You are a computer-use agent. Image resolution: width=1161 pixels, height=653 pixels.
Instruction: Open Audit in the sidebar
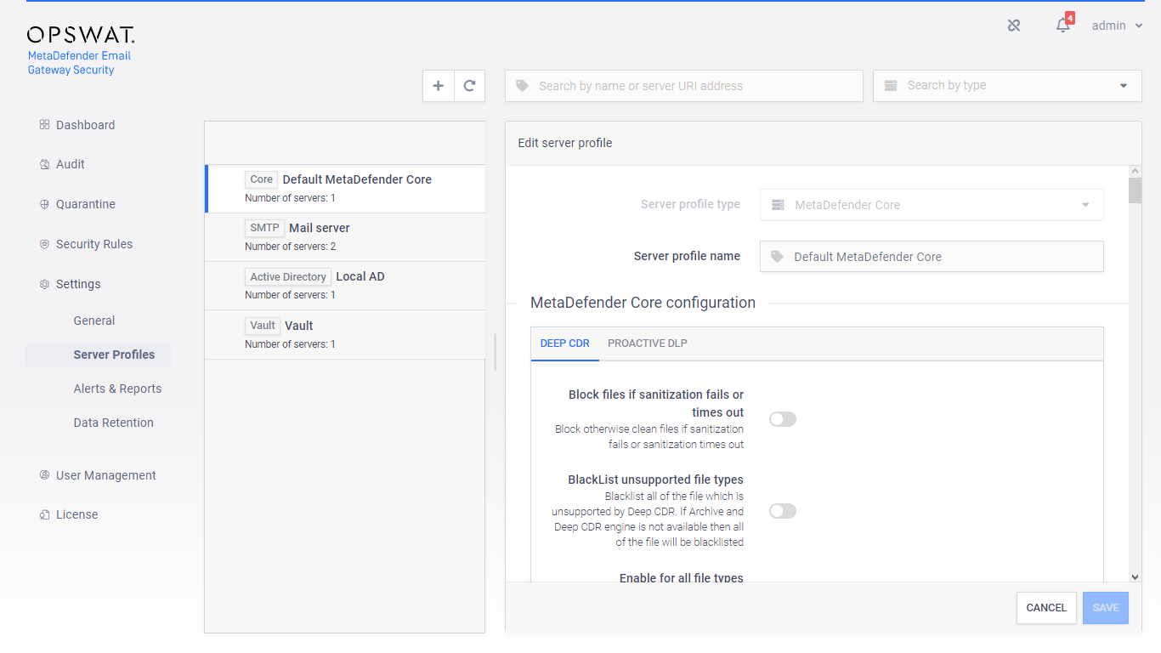pyautogui.click(x=71, y=164)
